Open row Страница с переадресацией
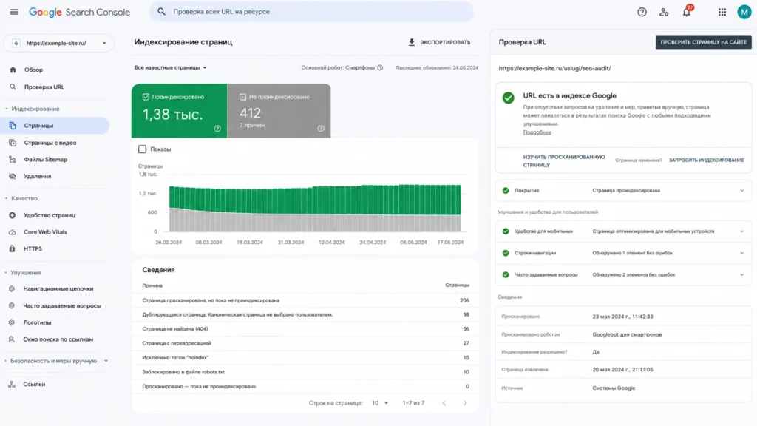This screenshot has width=757, height=426. tap(305, 343)
